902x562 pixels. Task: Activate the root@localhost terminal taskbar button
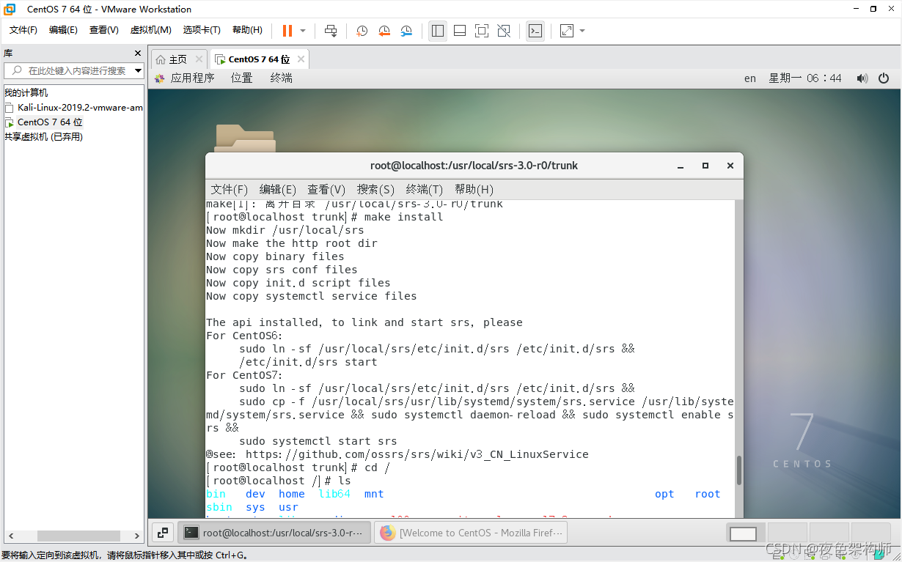[x=274, y=533]
